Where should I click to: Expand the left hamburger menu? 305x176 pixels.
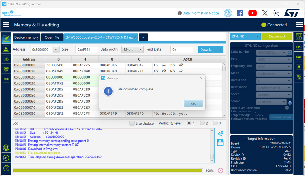6,25
